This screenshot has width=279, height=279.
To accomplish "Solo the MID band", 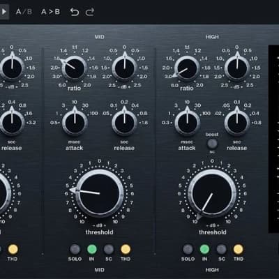I will (75, 249).
